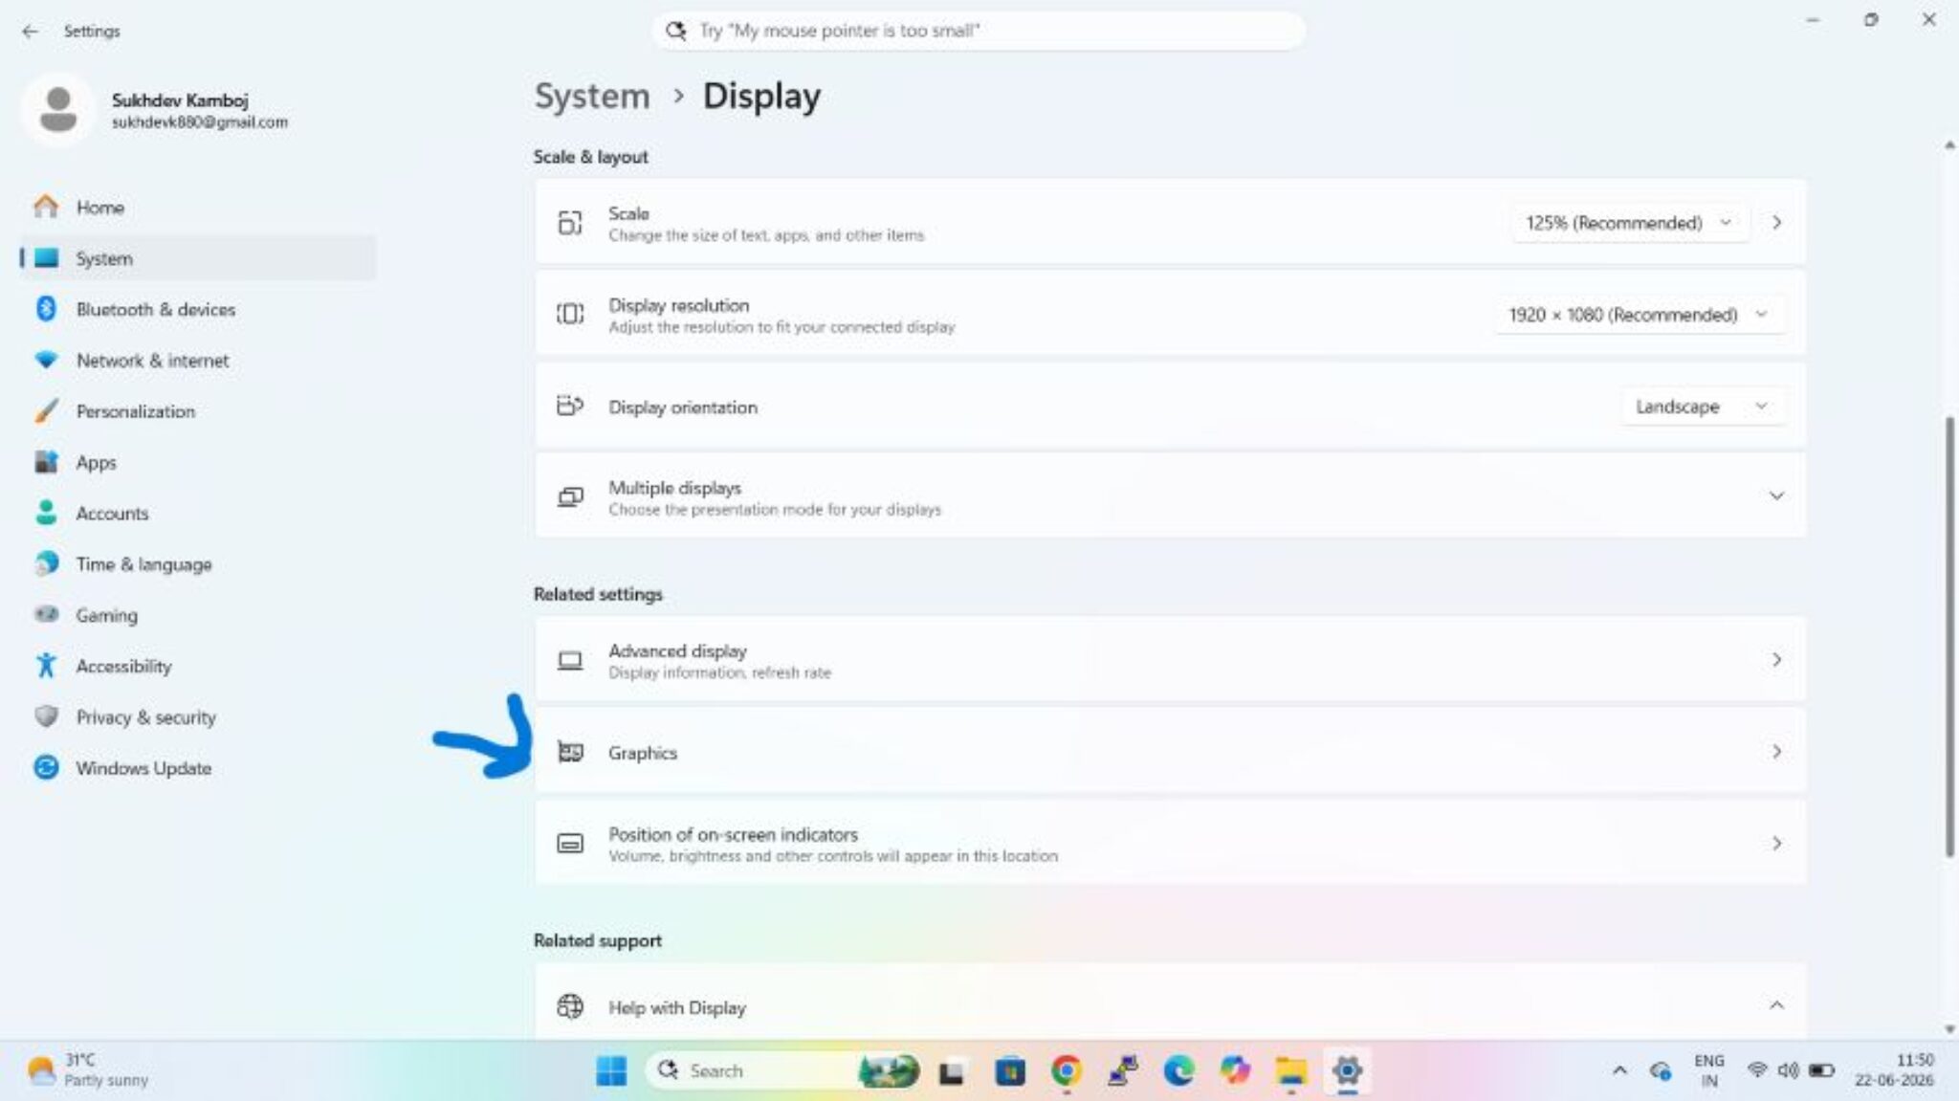Open the Landscape orientation dropdown

1703,407
